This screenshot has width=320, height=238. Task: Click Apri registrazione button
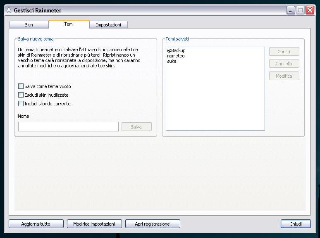pos(153,224)
